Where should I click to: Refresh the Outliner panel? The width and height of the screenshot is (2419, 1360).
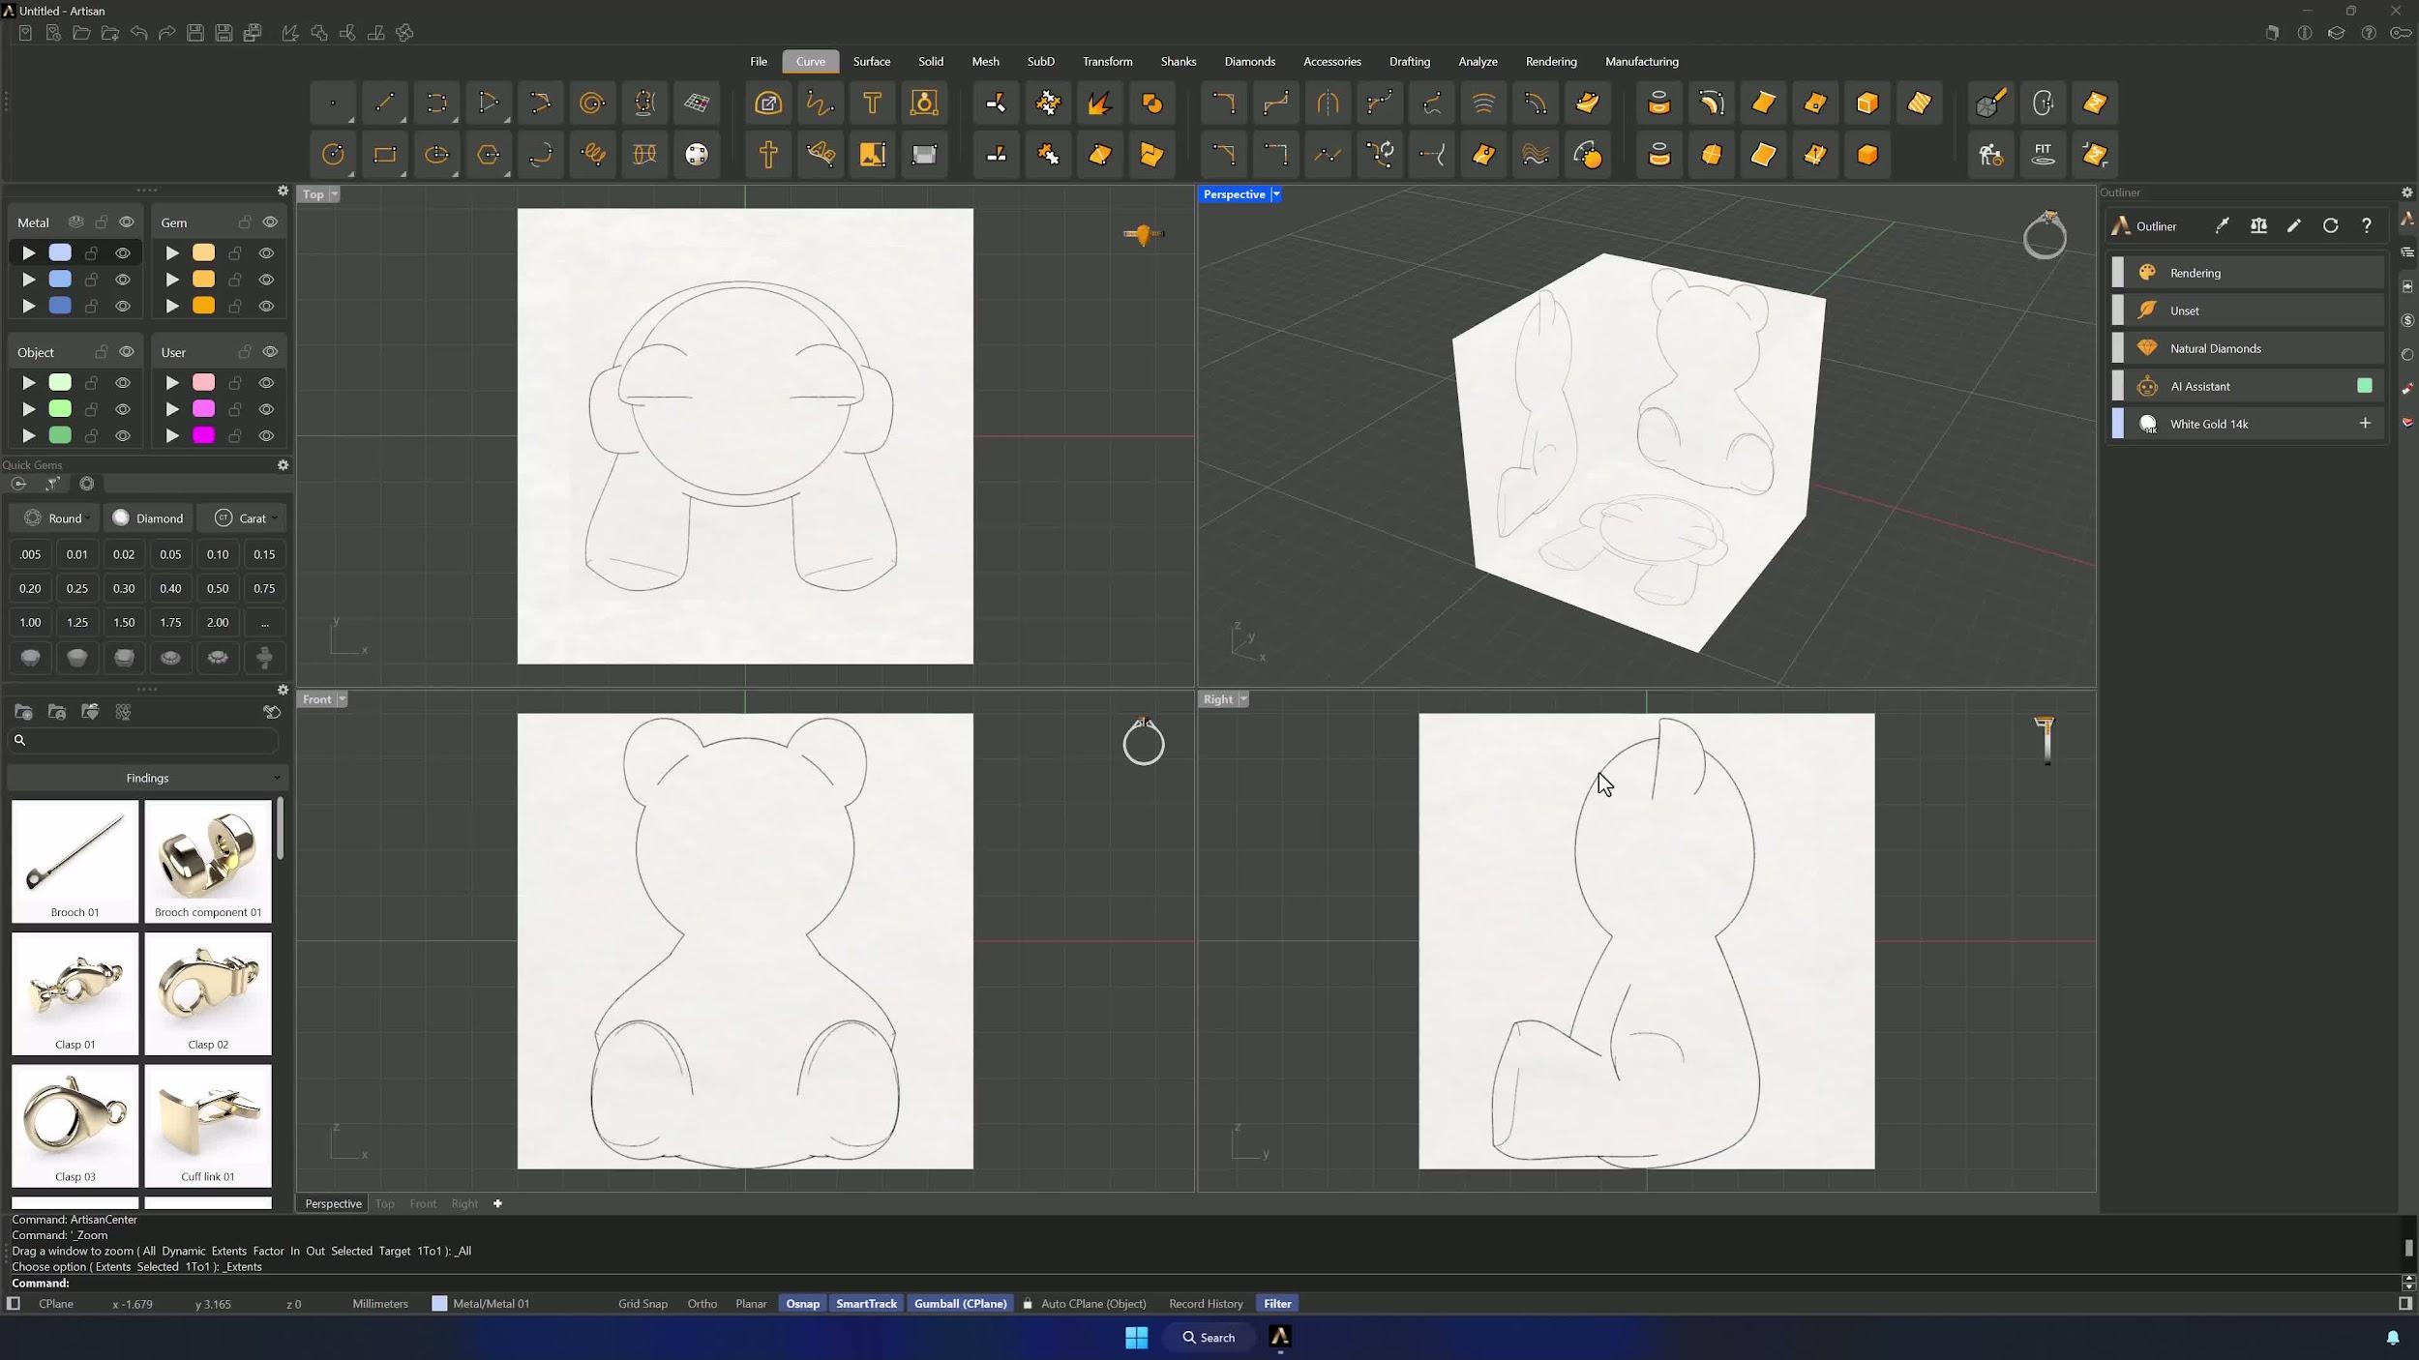point(2330,226)
